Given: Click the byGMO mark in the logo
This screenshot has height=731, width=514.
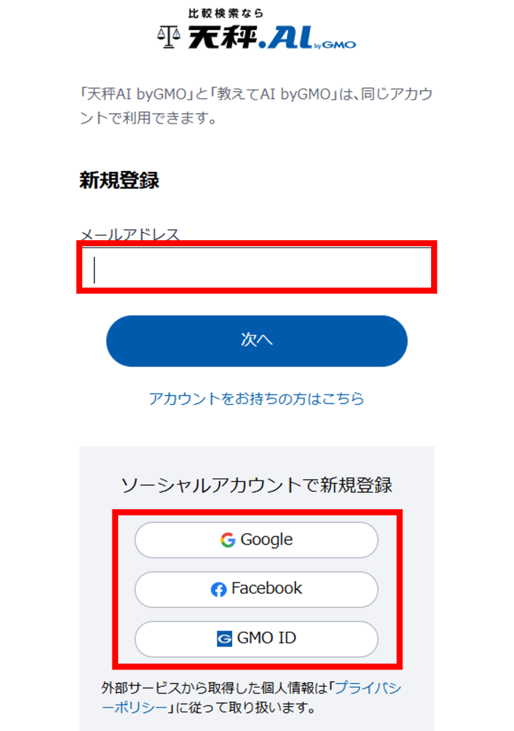Looking at the screenshot, I should [x=339, y=43].
